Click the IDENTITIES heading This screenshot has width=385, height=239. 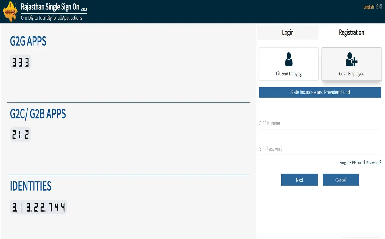tap(31, 186)
